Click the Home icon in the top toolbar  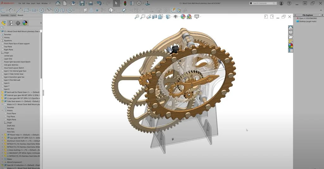[58, 3]
